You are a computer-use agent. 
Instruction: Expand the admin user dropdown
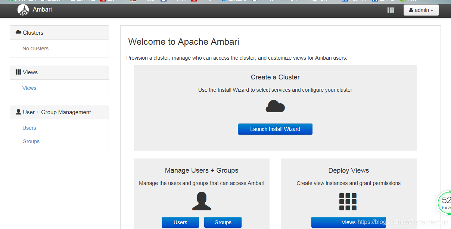point(421,10)
